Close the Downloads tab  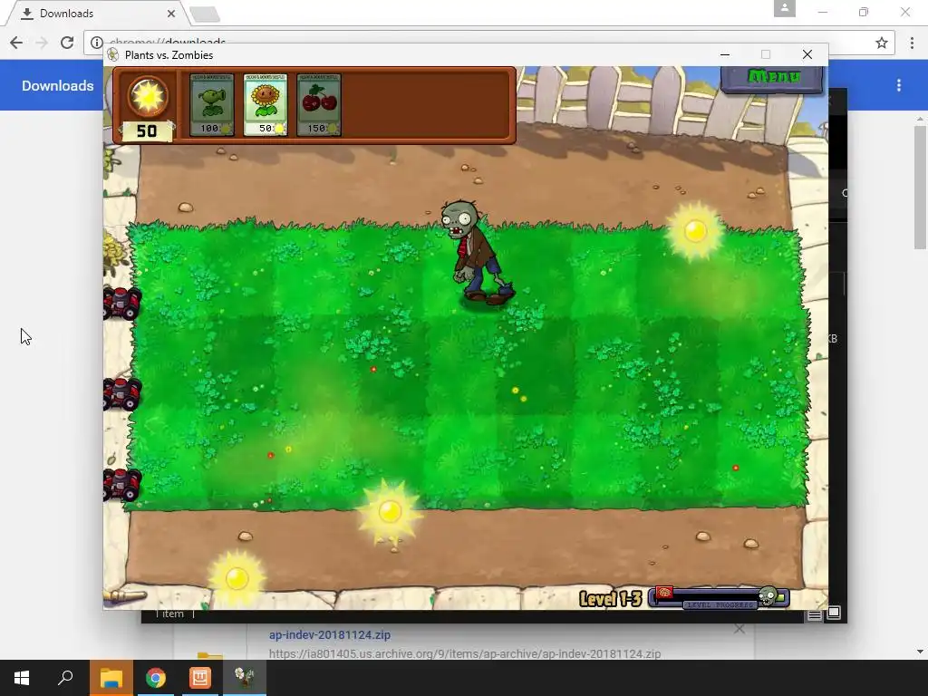coord(171,13)
